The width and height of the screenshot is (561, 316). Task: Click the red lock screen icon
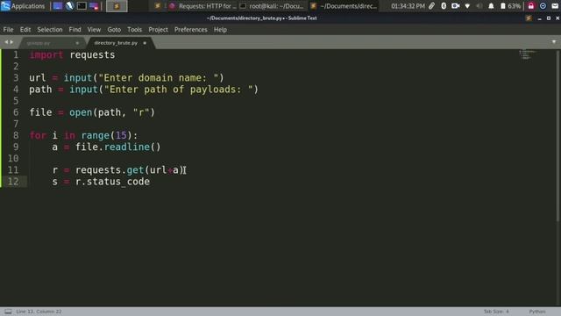point(531,6)
